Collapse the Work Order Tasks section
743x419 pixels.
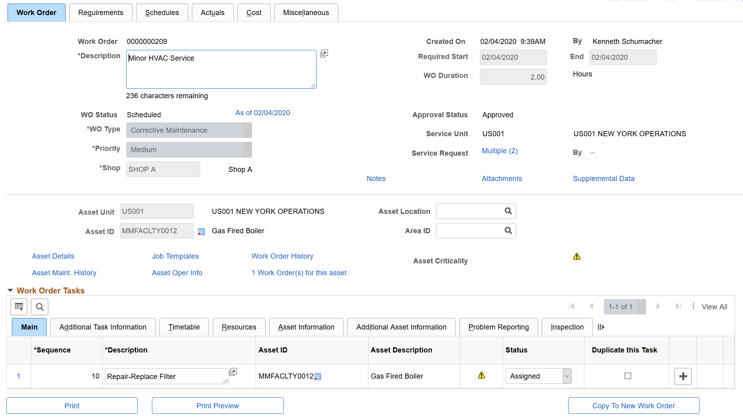(x=10, y=291)
